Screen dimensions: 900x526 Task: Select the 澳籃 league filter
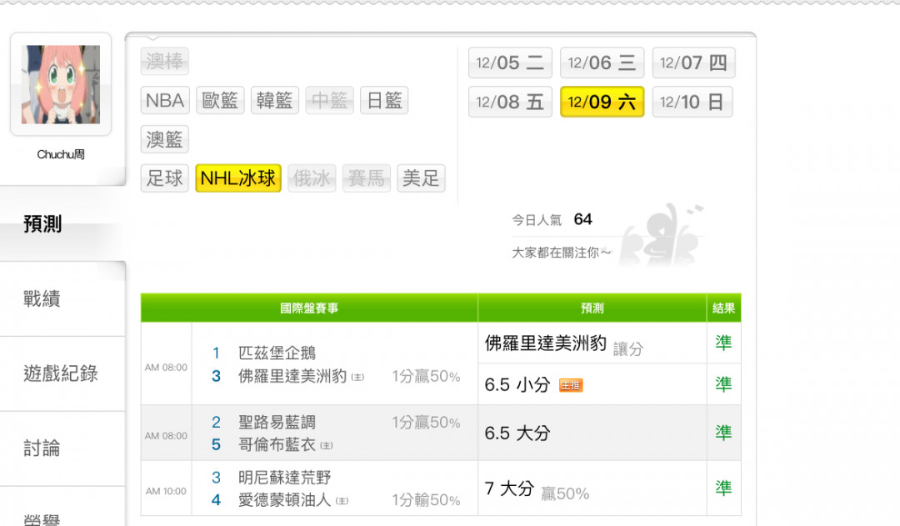click(x=165, y=139)
